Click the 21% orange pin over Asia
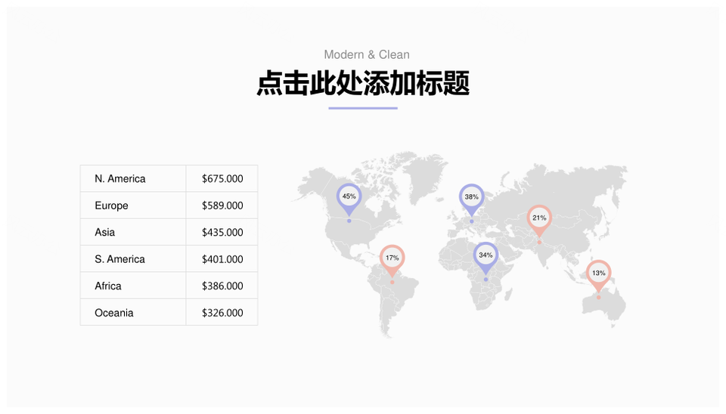The width and height of the screenshot is (726, 414). (x=538, y=218)
